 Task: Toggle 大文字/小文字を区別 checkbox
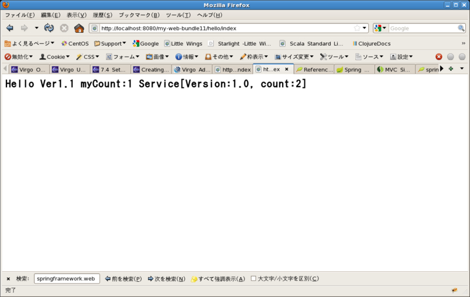(254, 278)
